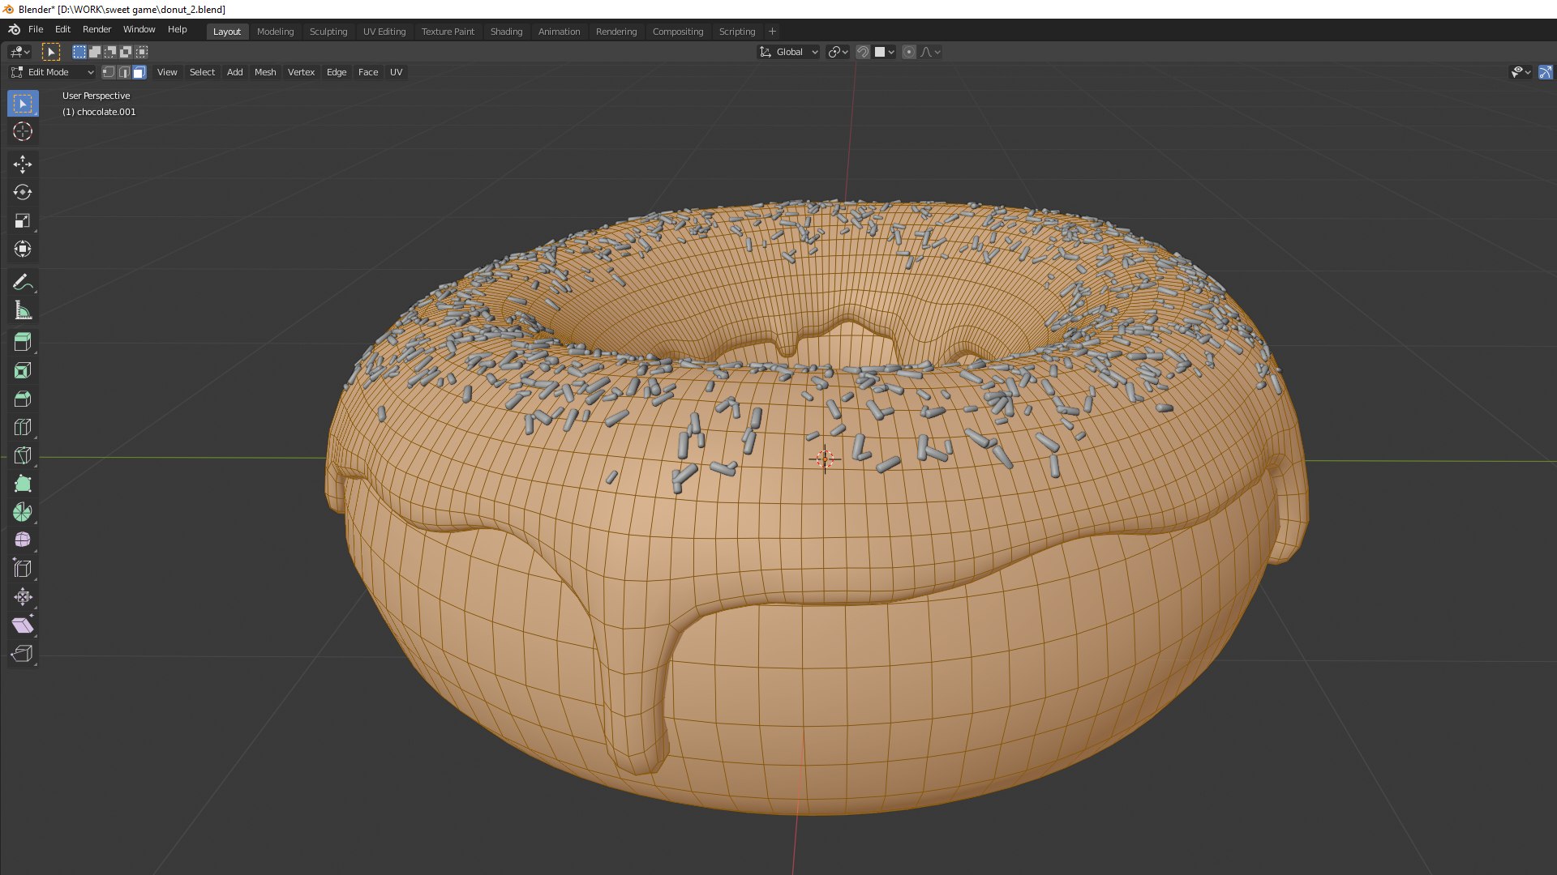Activate the Bevel tool
The width and height of the screenshot is (1557, 875).
pyautogui.click(x=23, y=399)
